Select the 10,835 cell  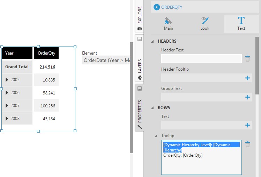[46, 80]
